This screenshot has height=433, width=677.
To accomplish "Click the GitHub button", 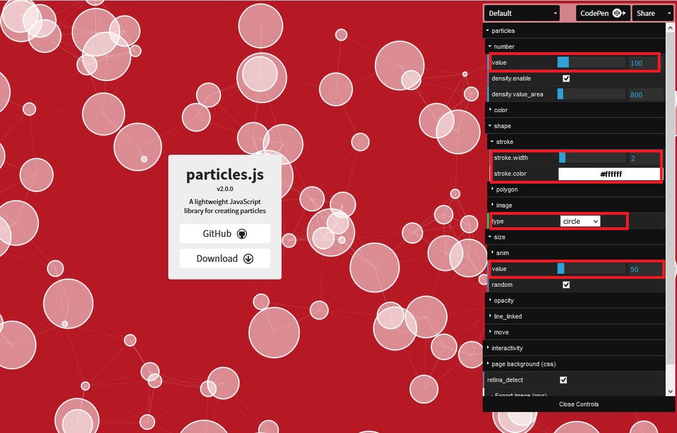I will [x=224, y=234].
